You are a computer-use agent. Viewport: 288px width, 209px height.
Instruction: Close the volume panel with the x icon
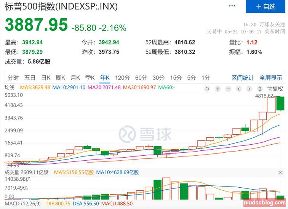[280, 172]
